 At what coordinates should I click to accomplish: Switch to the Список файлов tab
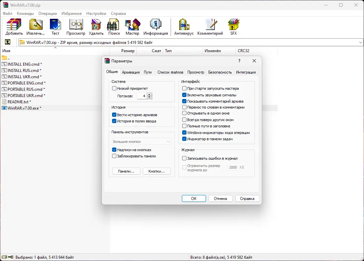(x=170, y=72)
